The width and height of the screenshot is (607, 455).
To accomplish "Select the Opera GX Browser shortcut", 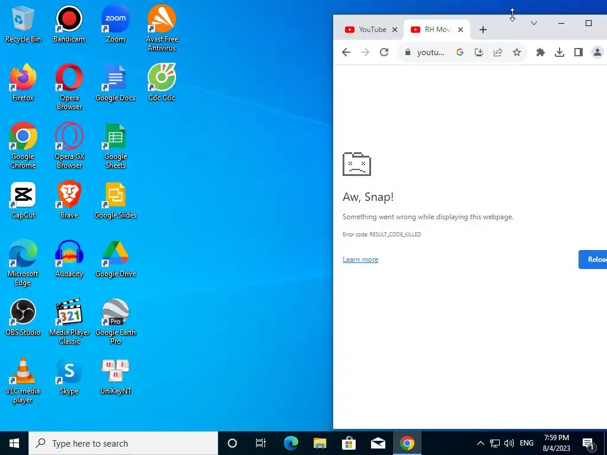I will 69,146.
